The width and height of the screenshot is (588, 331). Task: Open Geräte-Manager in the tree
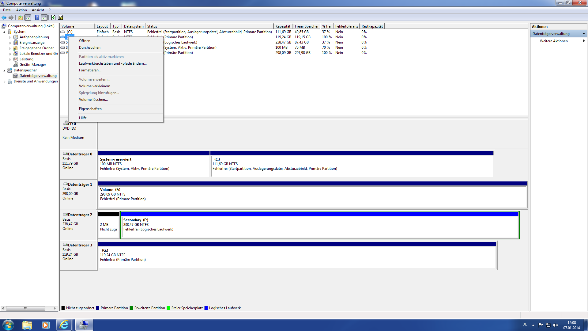tap(32, 65)
